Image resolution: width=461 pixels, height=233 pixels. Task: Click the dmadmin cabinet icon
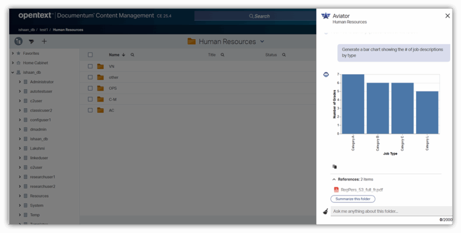point(26,129)
